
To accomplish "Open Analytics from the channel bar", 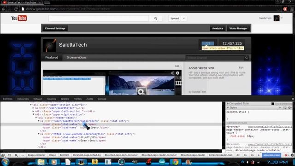I will (218, 29).
